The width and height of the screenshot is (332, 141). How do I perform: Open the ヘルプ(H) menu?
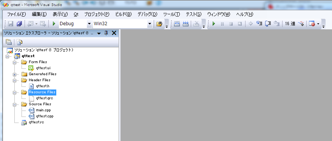click(x=245, y=14)
